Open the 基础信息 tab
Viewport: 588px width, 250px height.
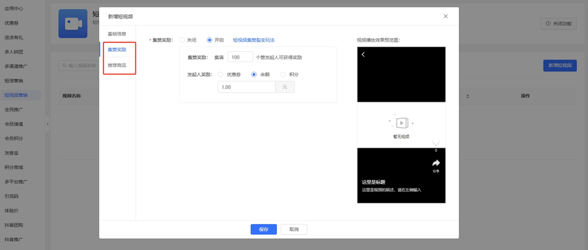coord(117,33)
